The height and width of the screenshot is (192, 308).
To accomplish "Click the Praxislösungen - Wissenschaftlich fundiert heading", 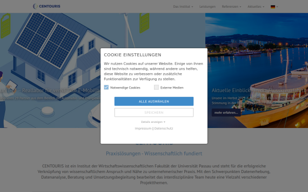I will click(154, 154).
